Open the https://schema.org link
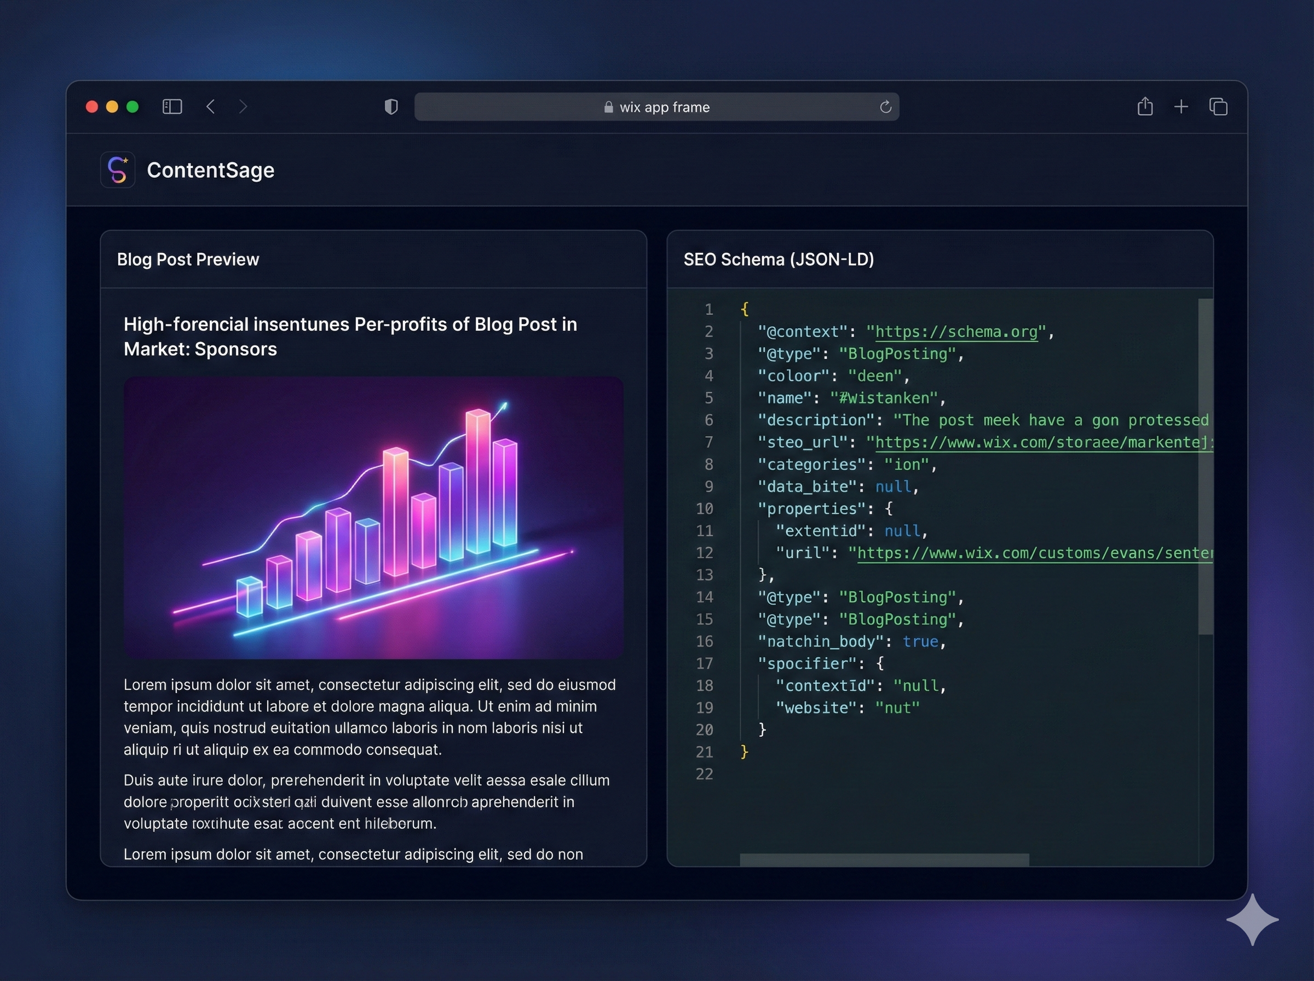 point(956,332)
